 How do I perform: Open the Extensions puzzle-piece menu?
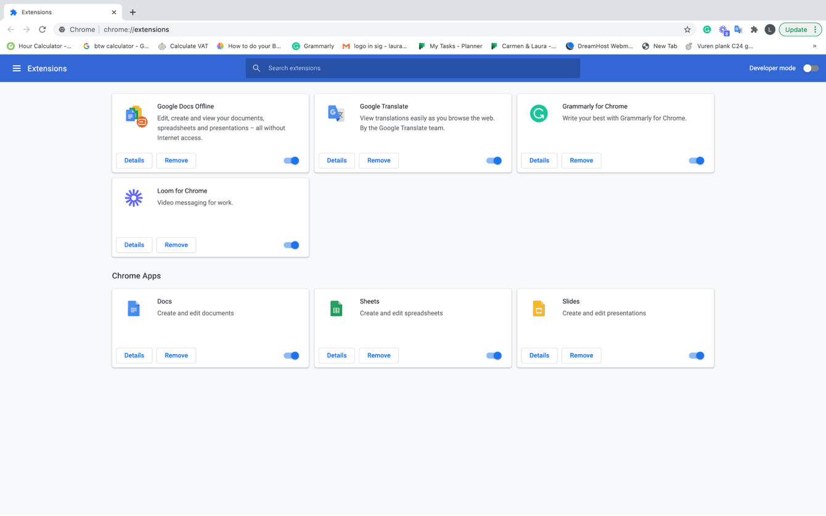tap(754, 30)
